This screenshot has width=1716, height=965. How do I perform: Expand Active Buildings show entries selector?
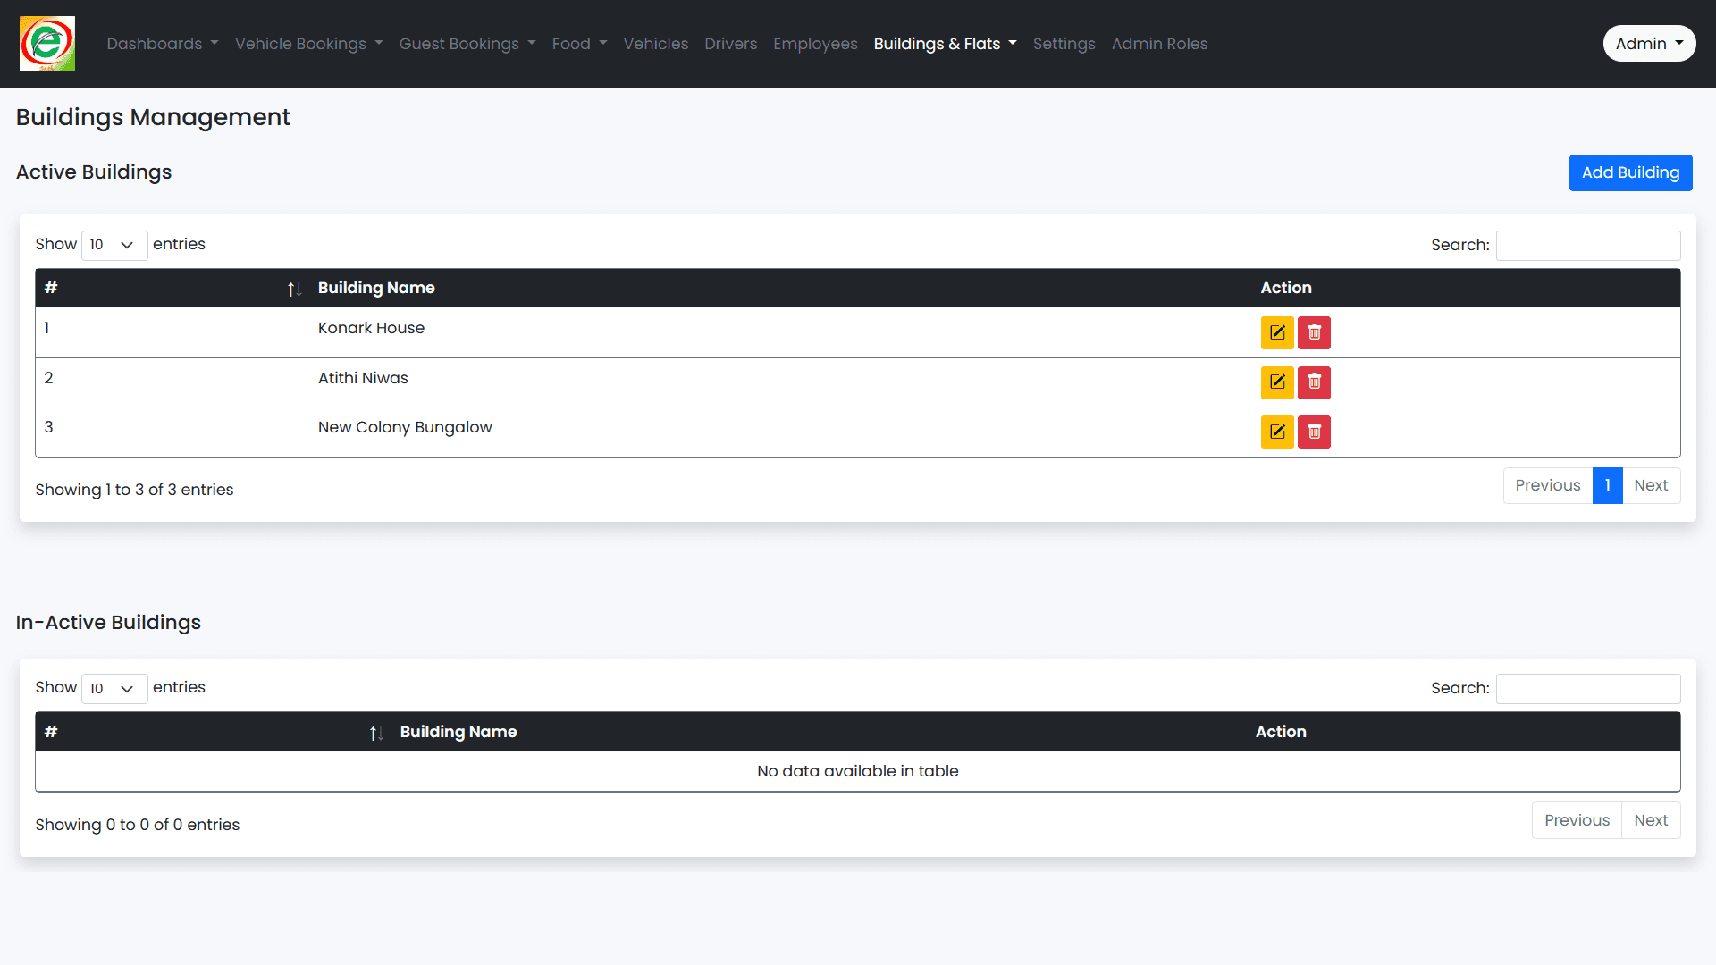(x=114, y=245)
